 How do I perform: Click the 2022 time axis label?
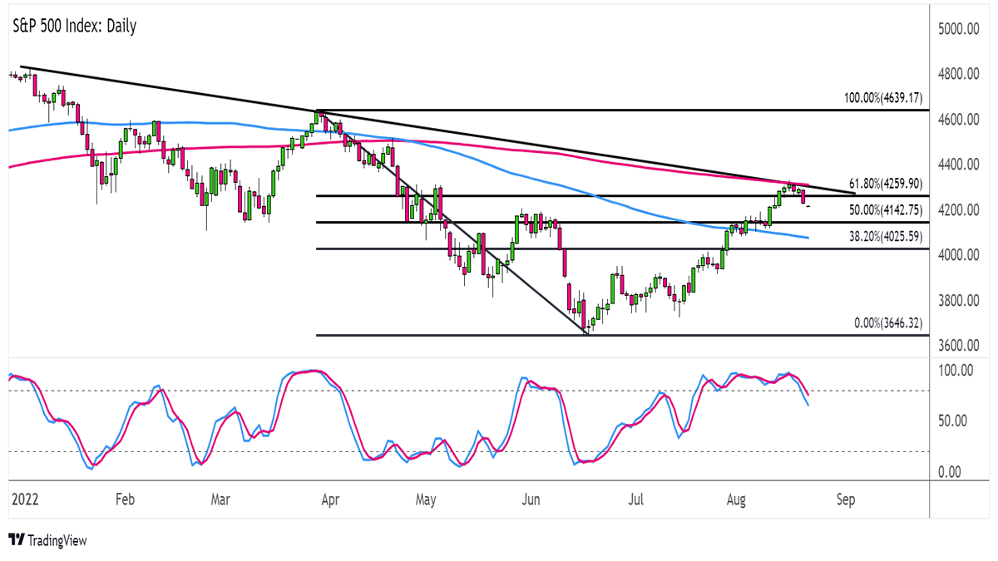pos(25,500)
